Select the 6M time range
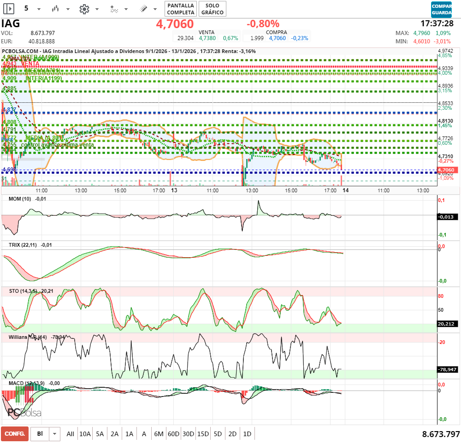The height and width of the screenshot is (444, 461). coord(159,434)
